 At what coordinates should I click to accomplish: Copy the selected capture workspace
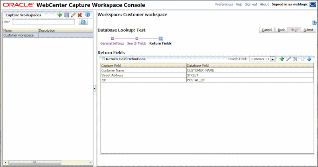point(66,15)
